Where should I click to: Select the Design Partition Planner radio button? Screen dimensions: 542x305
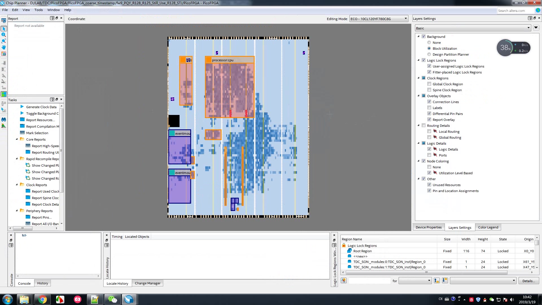click(429, 54)
